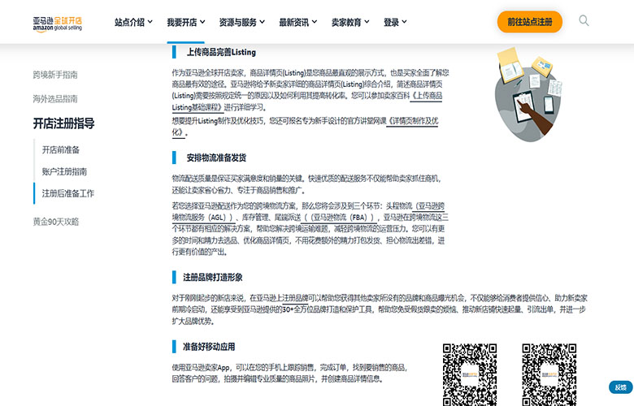Screen dimensions: 634x406
Task: Click the 上传商品完善Listing heading
Action: tap(221, 52)
